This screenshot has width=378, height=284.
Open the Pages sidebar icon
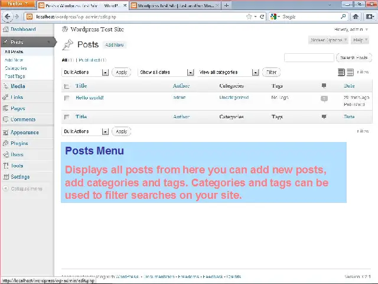(x=5, y=108)
